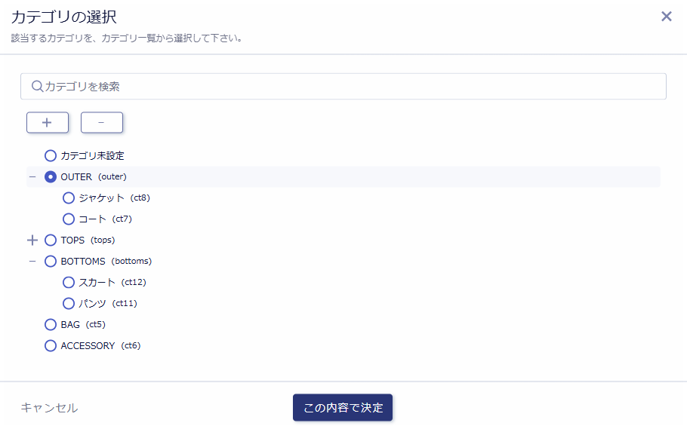Expand the TOPS category tree node
687x429 pixels.
(32, 241)
